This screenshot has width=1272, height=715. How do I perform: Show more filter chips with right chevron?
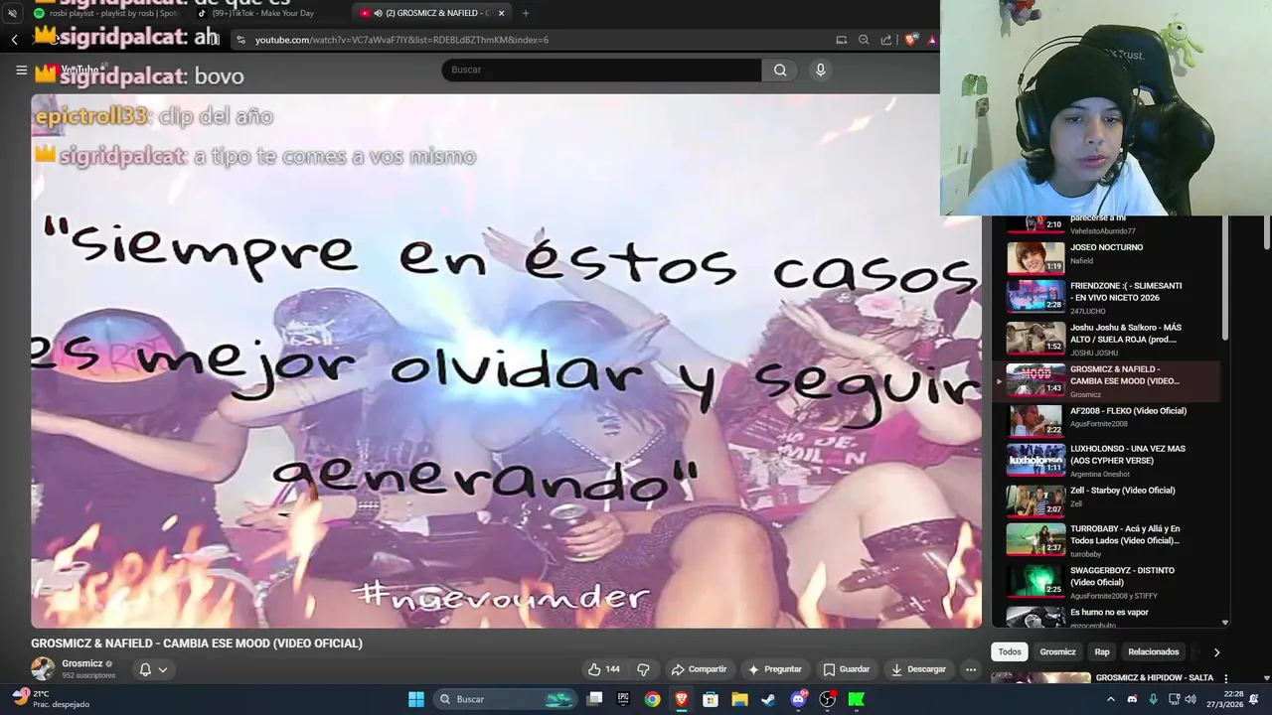pos(1216,652)
